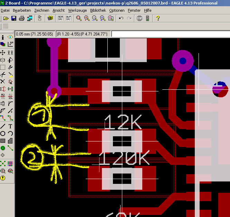This screenshot has width=230, height=217.
Task: Select the Polygon tool
Action: [x=10, y=141]
